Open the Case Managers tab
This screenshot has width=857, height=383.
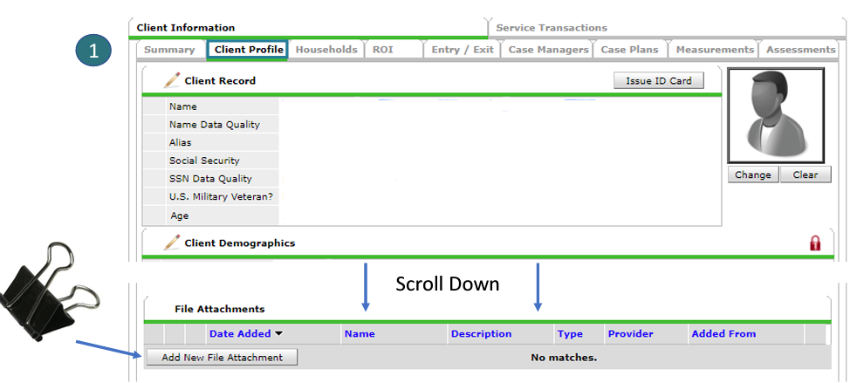548,49
